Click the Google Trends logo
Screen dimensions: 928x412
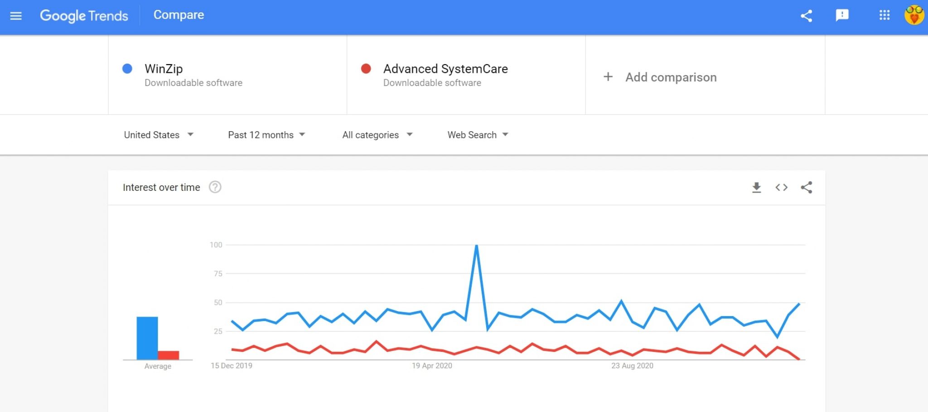coord(84,16)
